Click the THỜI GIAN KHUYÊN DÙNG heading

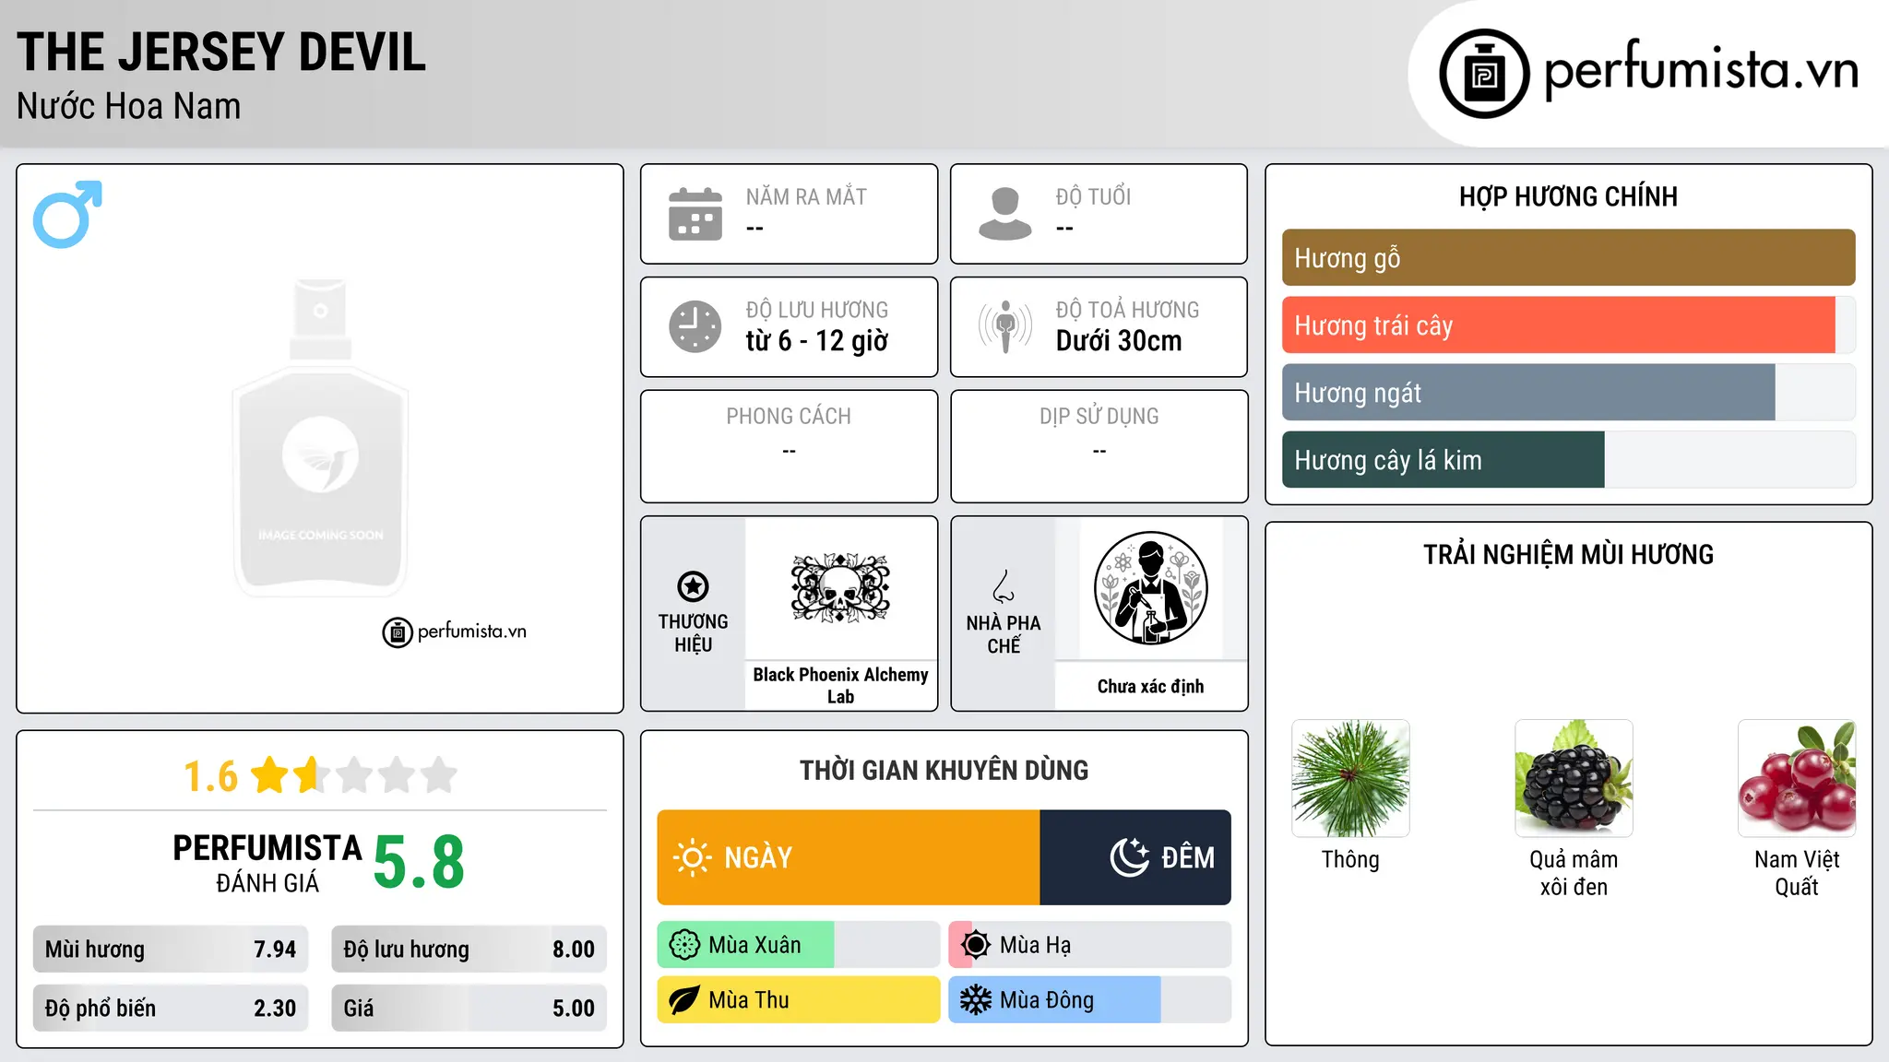click(944, 770)
